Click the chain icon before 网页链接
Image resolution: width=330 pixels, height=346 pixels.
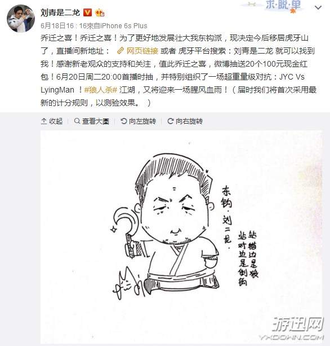coord(121,51)
